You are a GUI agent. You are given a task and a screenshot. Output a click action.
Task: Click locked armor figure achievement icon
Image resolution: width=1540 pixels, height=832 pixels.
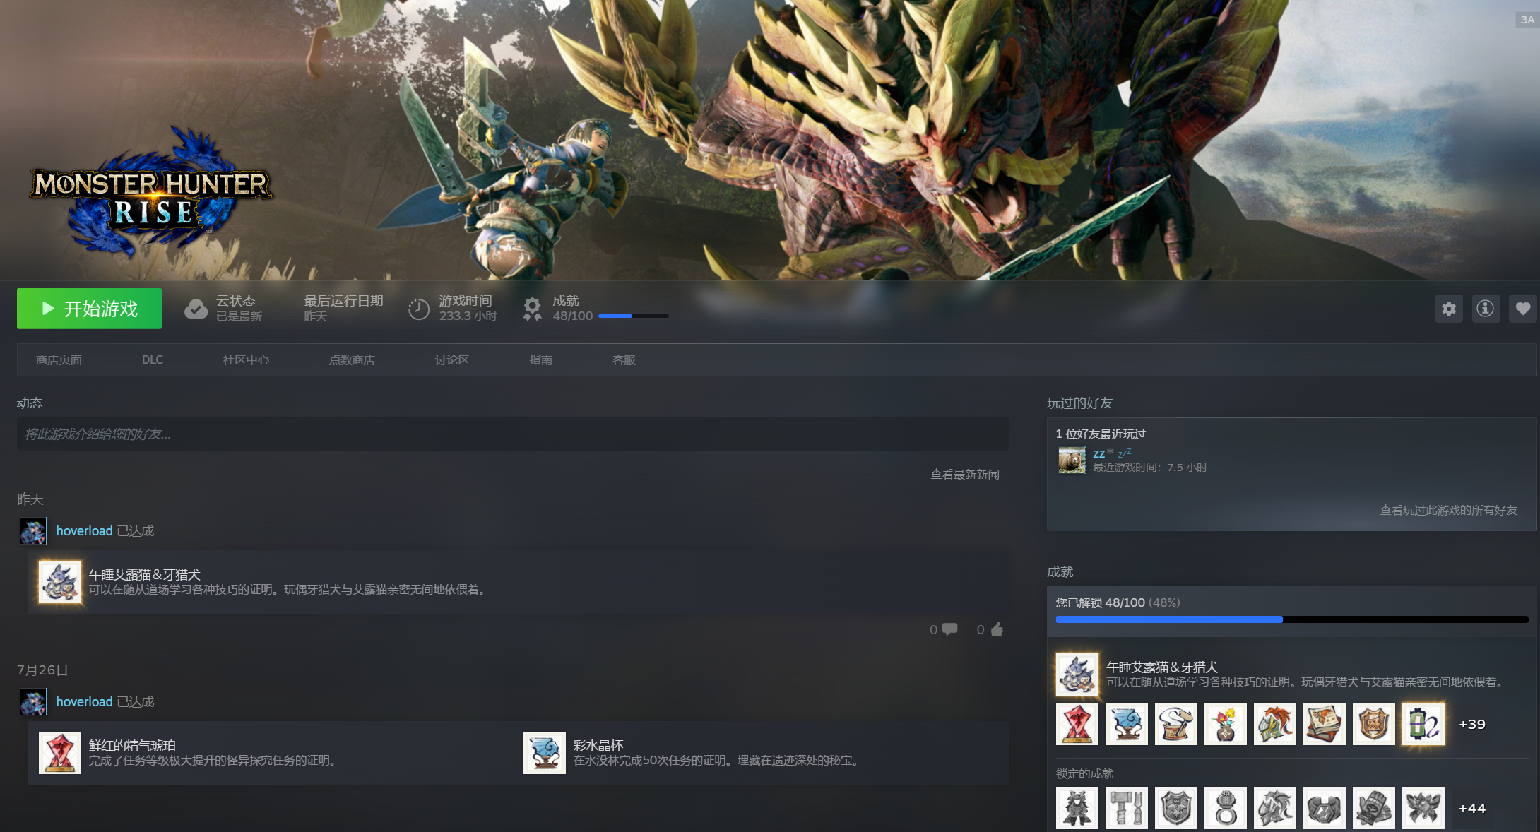point(1077,808)
